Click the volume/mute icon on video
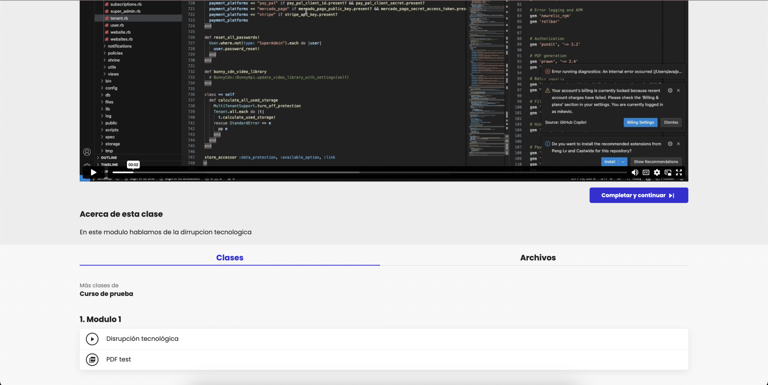The width and height of the screenshot is (768, 385). (634, 172)
